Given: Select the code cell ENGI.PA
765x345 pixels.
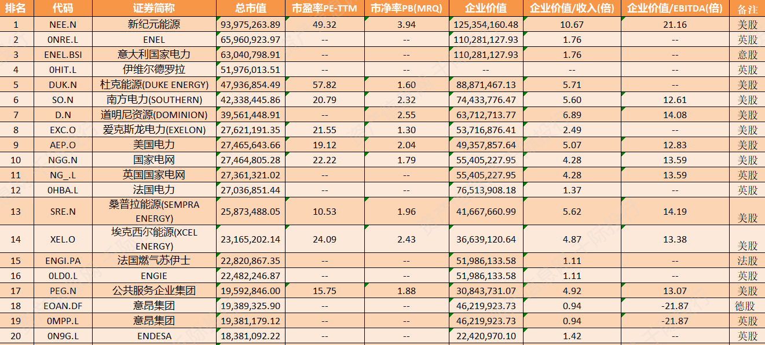Looking at the screenshot, I should pos(63,260).
